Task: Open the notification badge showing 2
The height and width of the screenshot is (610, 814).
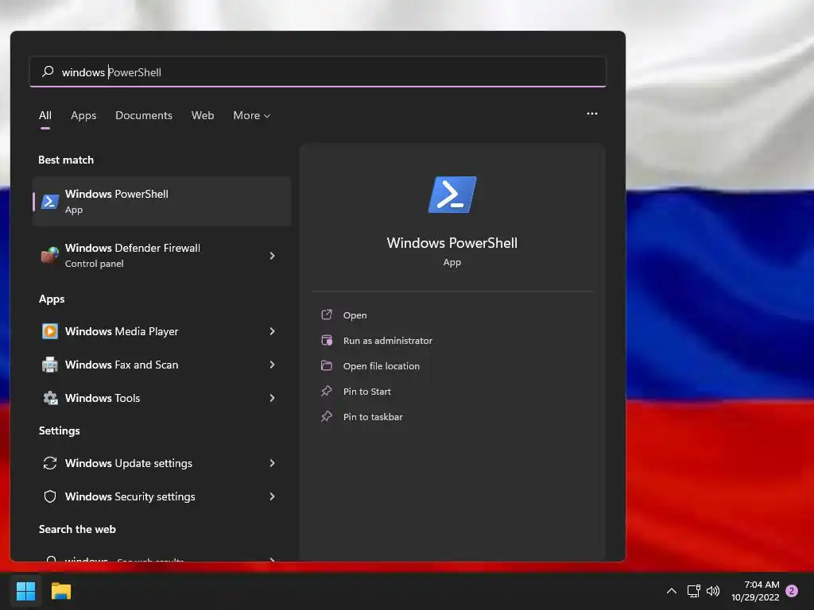Action: point(792,591)
